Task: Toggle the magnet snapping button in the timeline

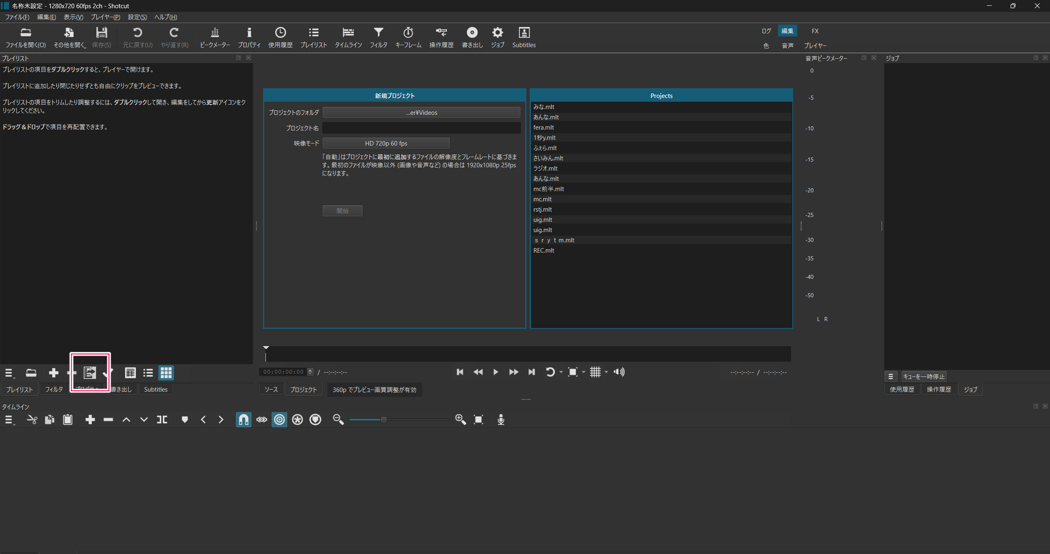Action: pyautogui.click(x=243, y=419)
